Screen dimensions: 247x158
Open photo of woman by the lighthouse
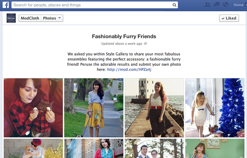tap(154, 108)
